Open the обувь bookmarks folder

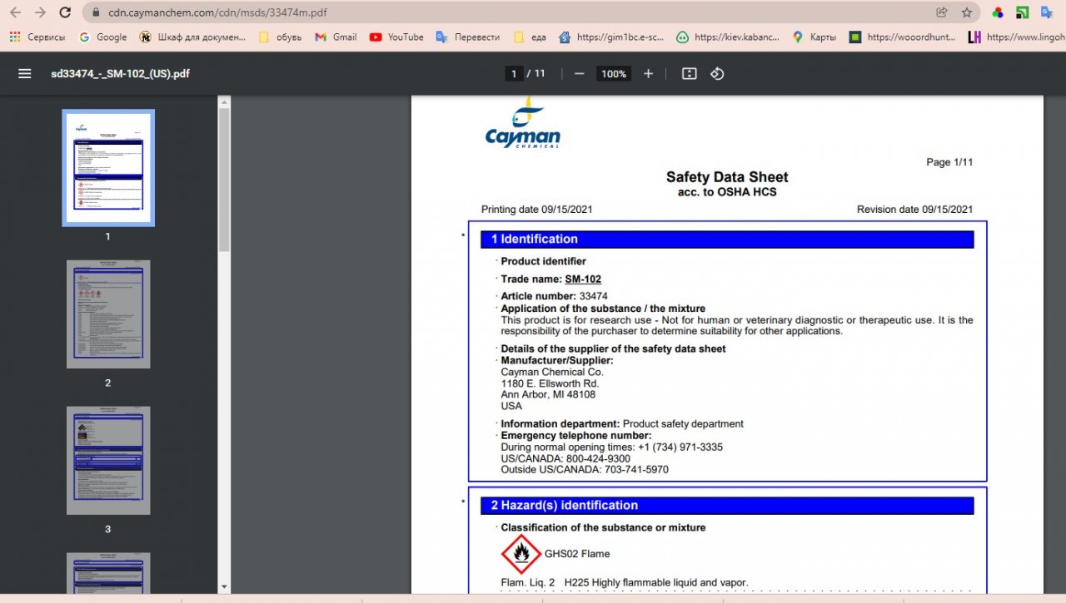click(280, 37)
